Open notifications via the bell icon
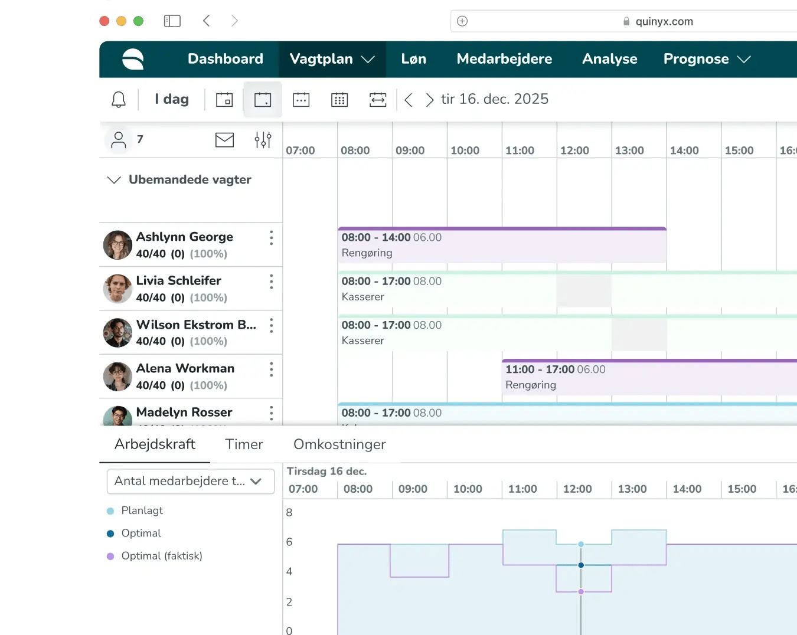 tap(119, 99)
